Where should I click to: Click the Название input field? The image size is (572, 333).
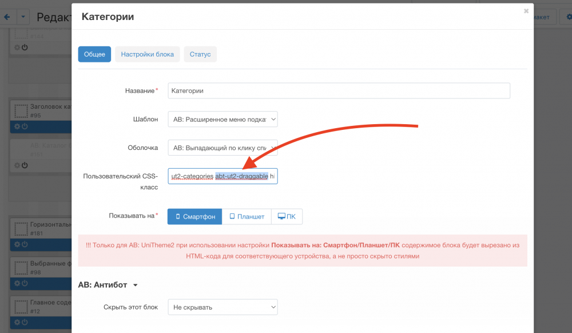click(x=339, y=91)
